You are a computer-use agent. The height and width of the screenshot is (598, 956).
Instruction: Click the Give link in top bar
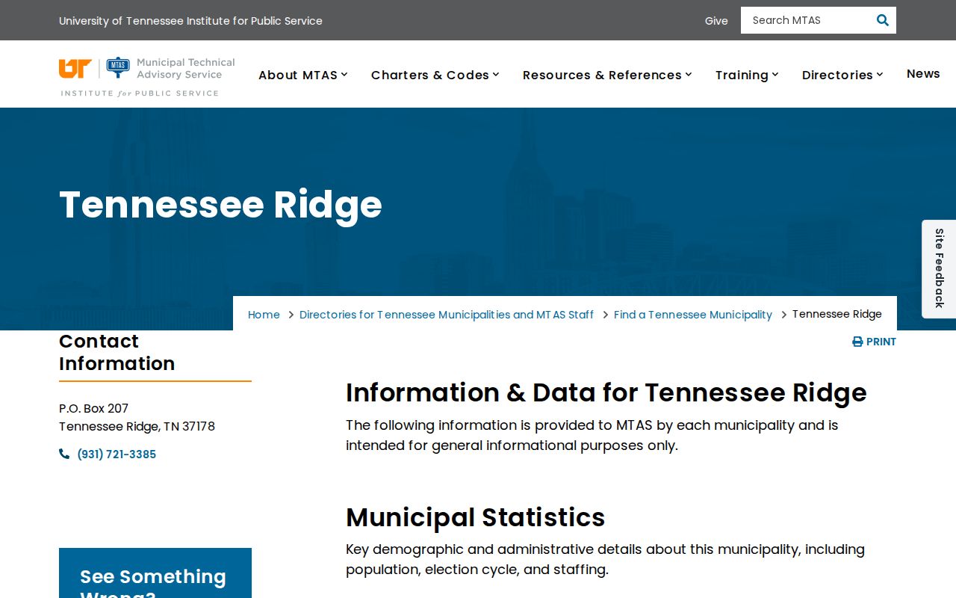pos(716,21)
